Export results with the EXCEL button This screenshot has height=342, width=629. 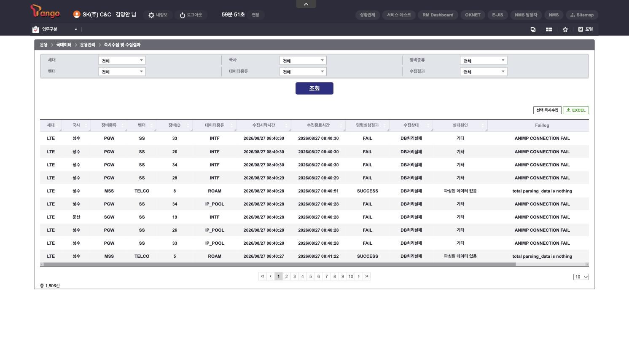click(576, 110)
